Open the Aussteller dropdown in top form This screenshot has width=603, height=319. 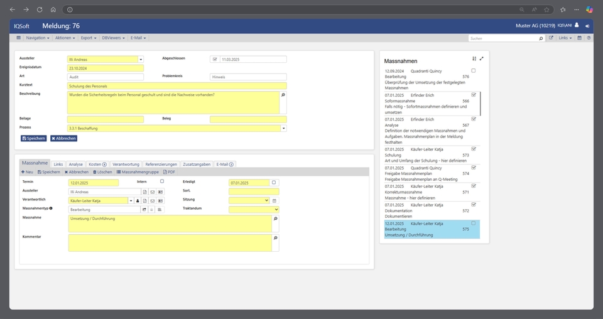point(141,60)
